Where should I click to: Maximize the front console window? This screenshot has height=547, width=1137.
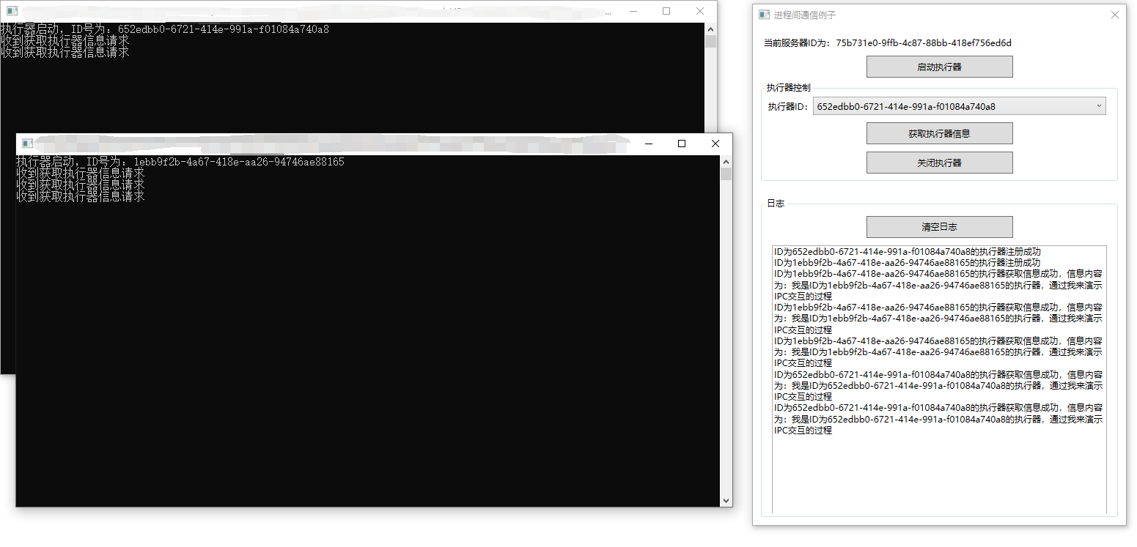pos(682,144)
